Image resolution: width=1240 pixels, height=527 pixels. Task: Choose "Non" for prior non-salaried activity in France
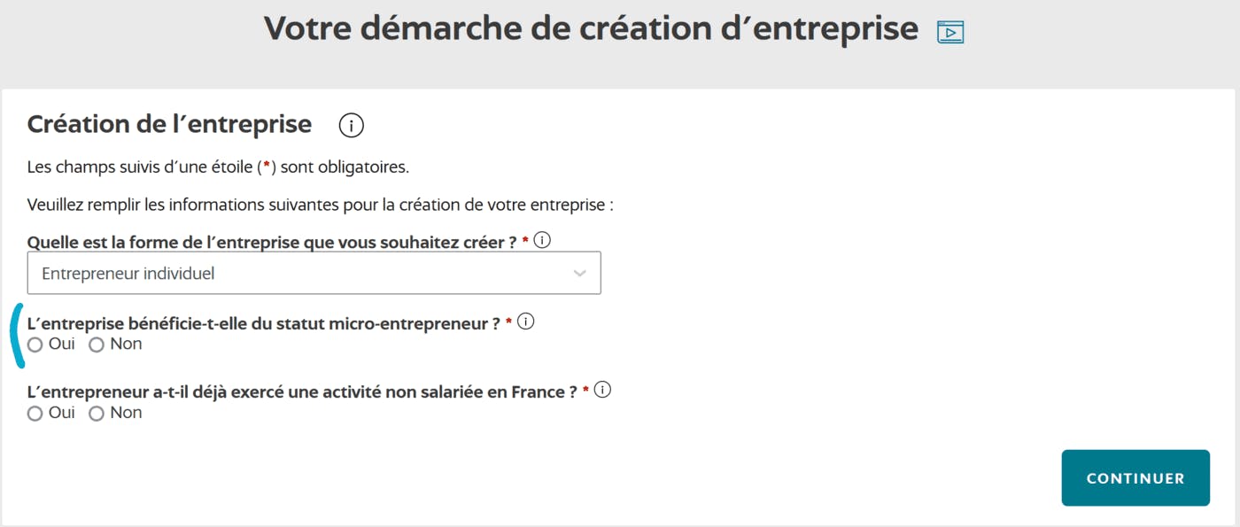(96, 413)
